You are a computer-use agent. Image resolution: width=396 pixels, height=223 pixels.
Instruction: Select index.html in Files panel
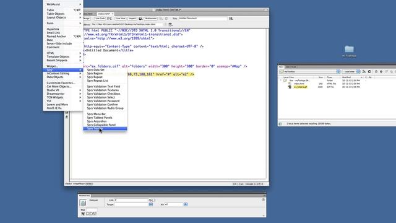[299, 84]
